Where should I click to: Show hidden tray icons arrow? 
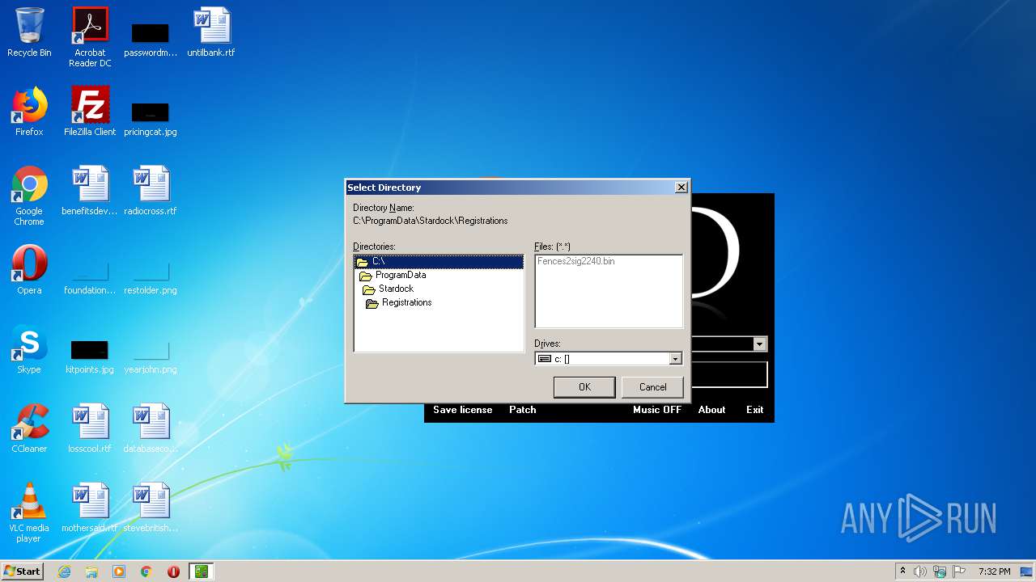pyautogui.click(x=902, y=571)
